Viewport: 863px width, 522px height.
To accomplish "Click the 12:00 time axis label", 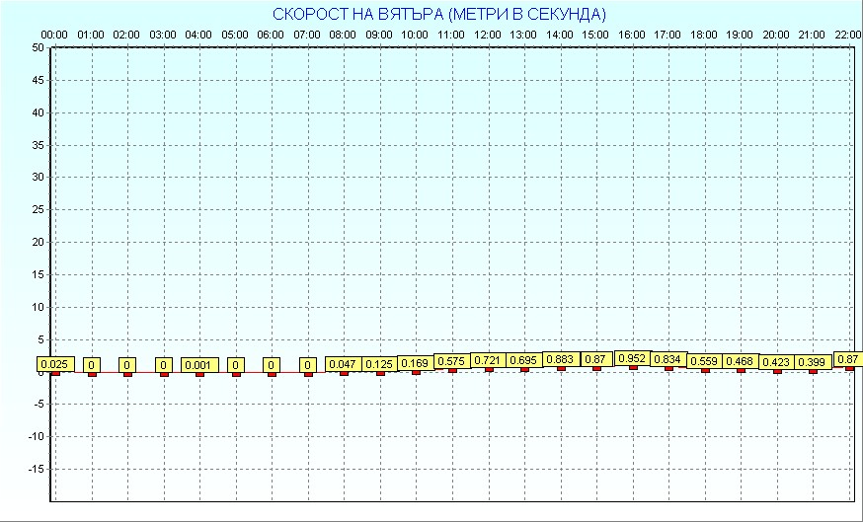I will [x=487, y=35].
